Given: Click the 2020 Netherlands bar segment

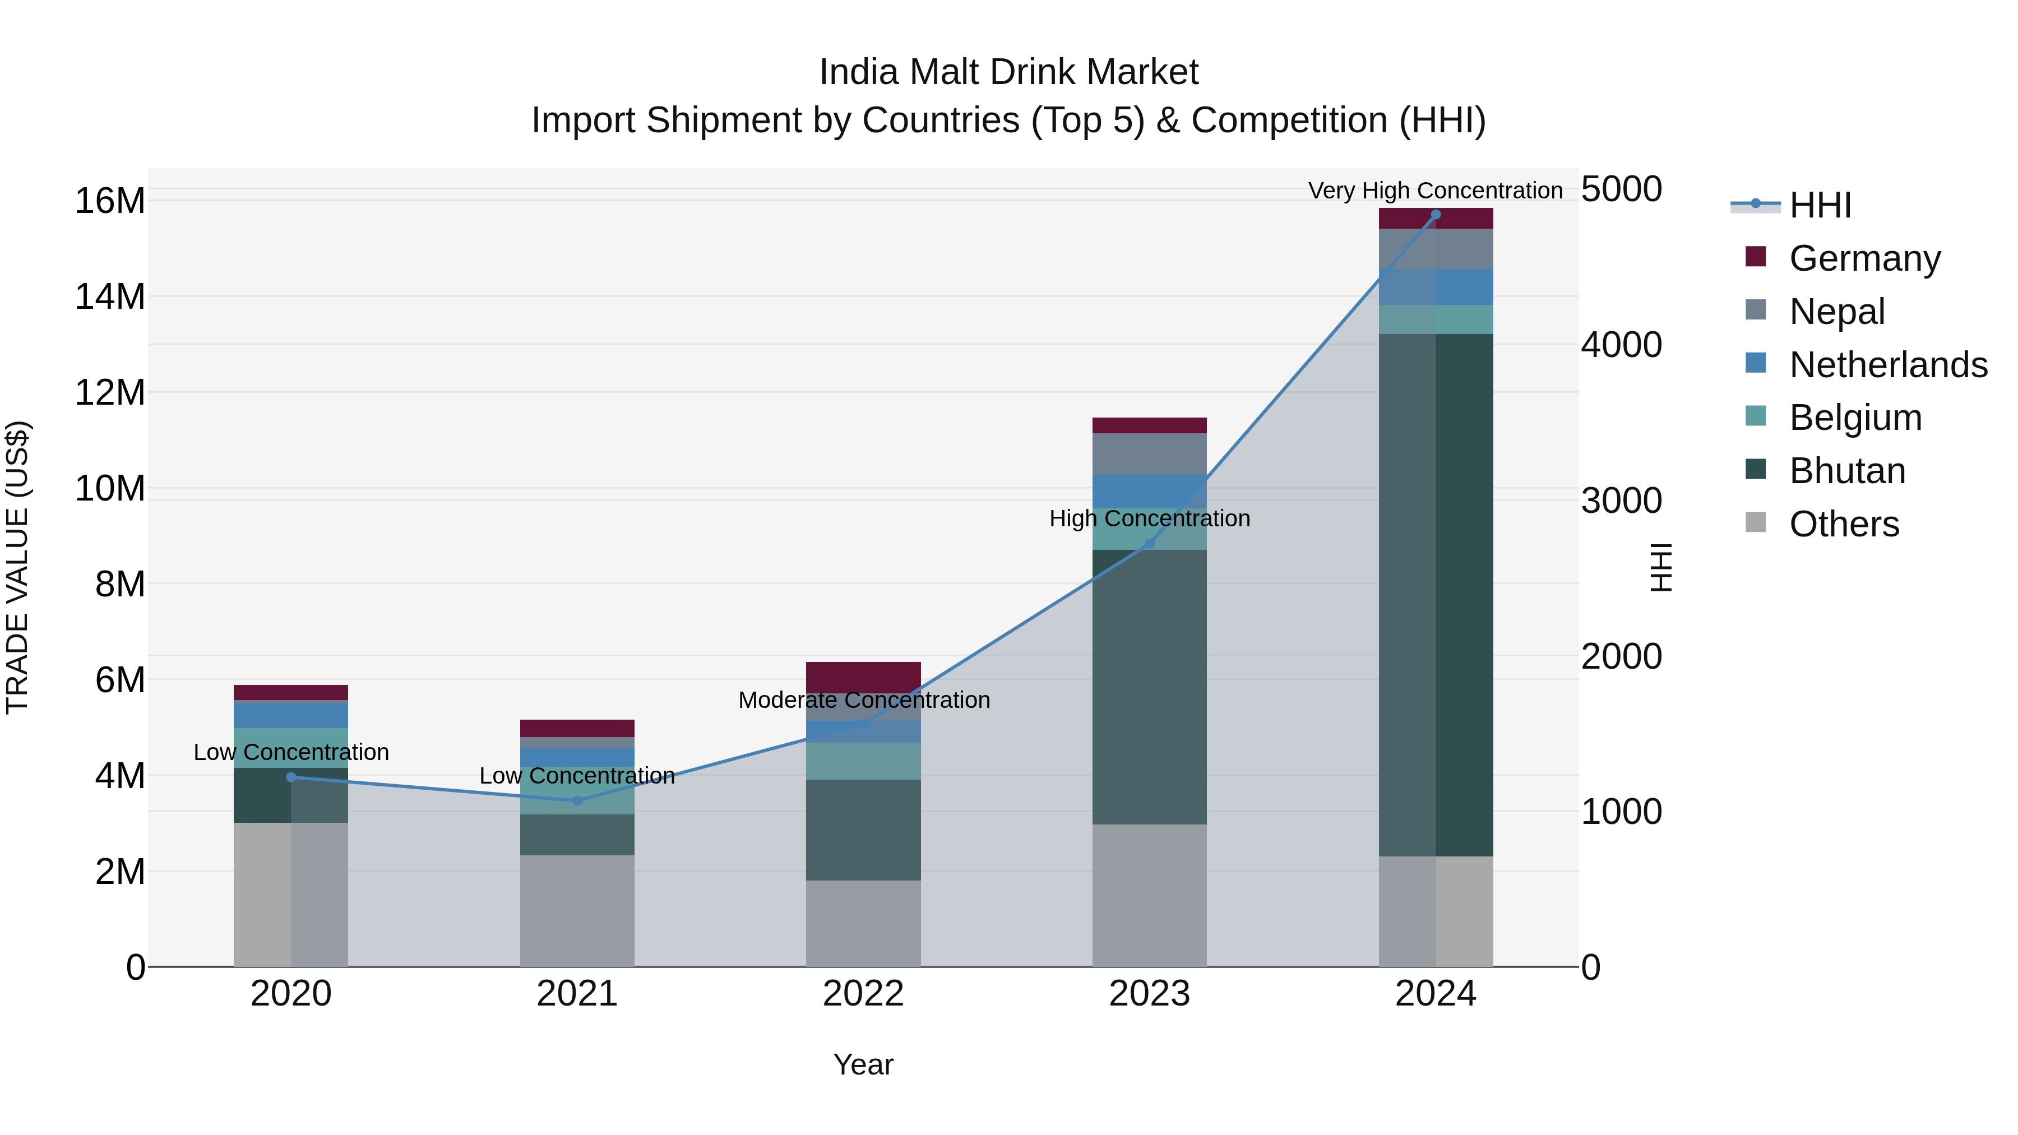Looking at the screenshot, I should click(x=290, y=716).
